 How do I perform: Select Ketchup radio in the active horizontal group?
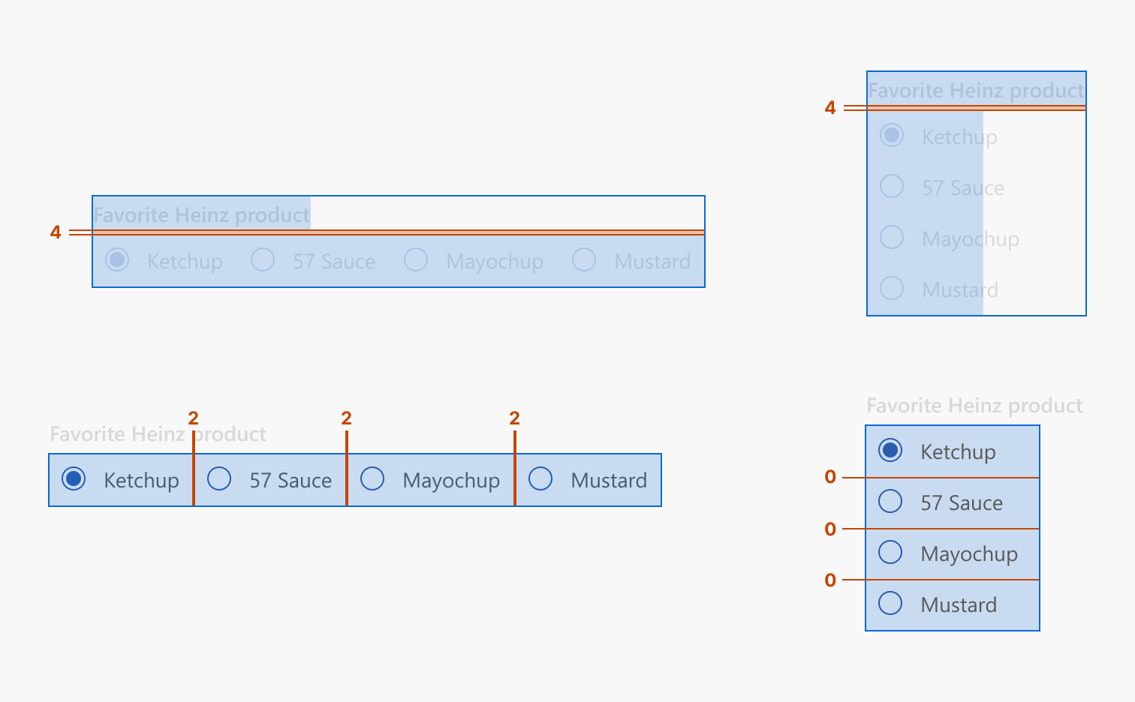pyautogui.click(x=74, y=478)
